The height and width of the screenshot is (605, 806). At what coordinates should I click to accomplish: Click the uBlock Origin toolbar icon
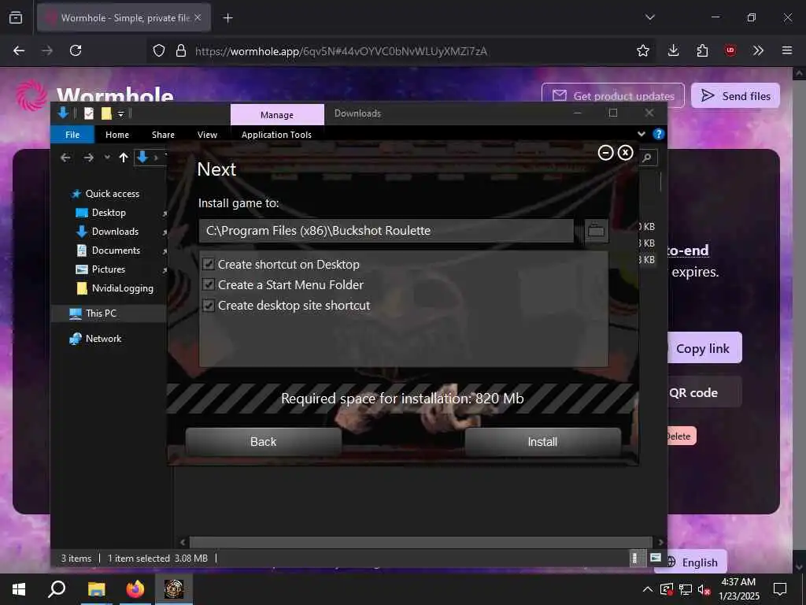(x=730, y=50)
